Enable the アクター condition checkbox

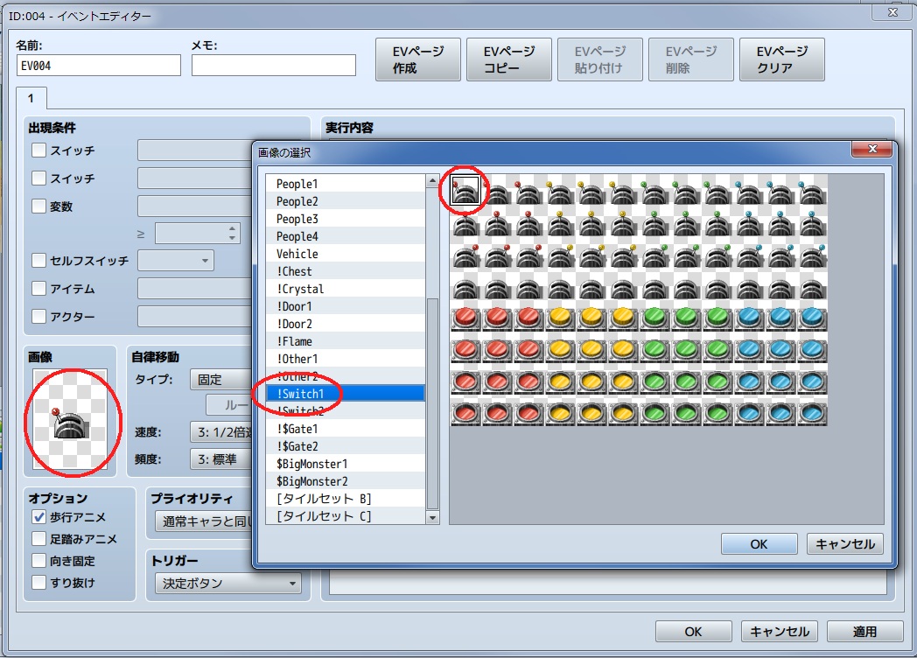(38, 317)
